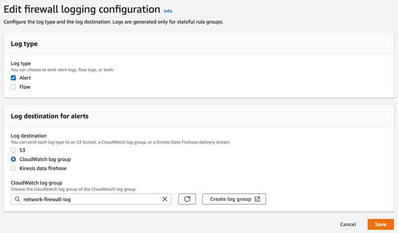Click the 'Edit firewall logging configuration' title
This screenshot has width=398, height=233.
click(82, 9)
